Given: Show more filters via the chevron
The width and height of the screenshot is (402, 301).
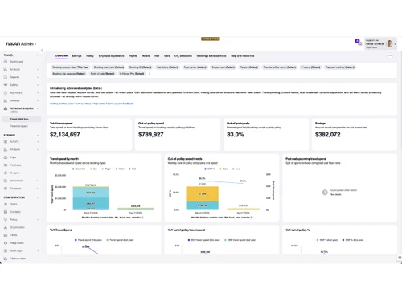Looking at the screenshot, I should coord(150,74).
